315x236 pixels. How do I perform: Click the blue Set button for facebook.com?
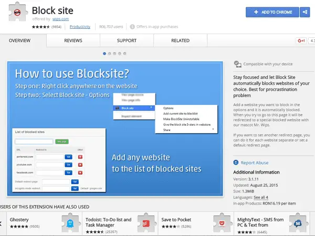(x=68, y=173)
